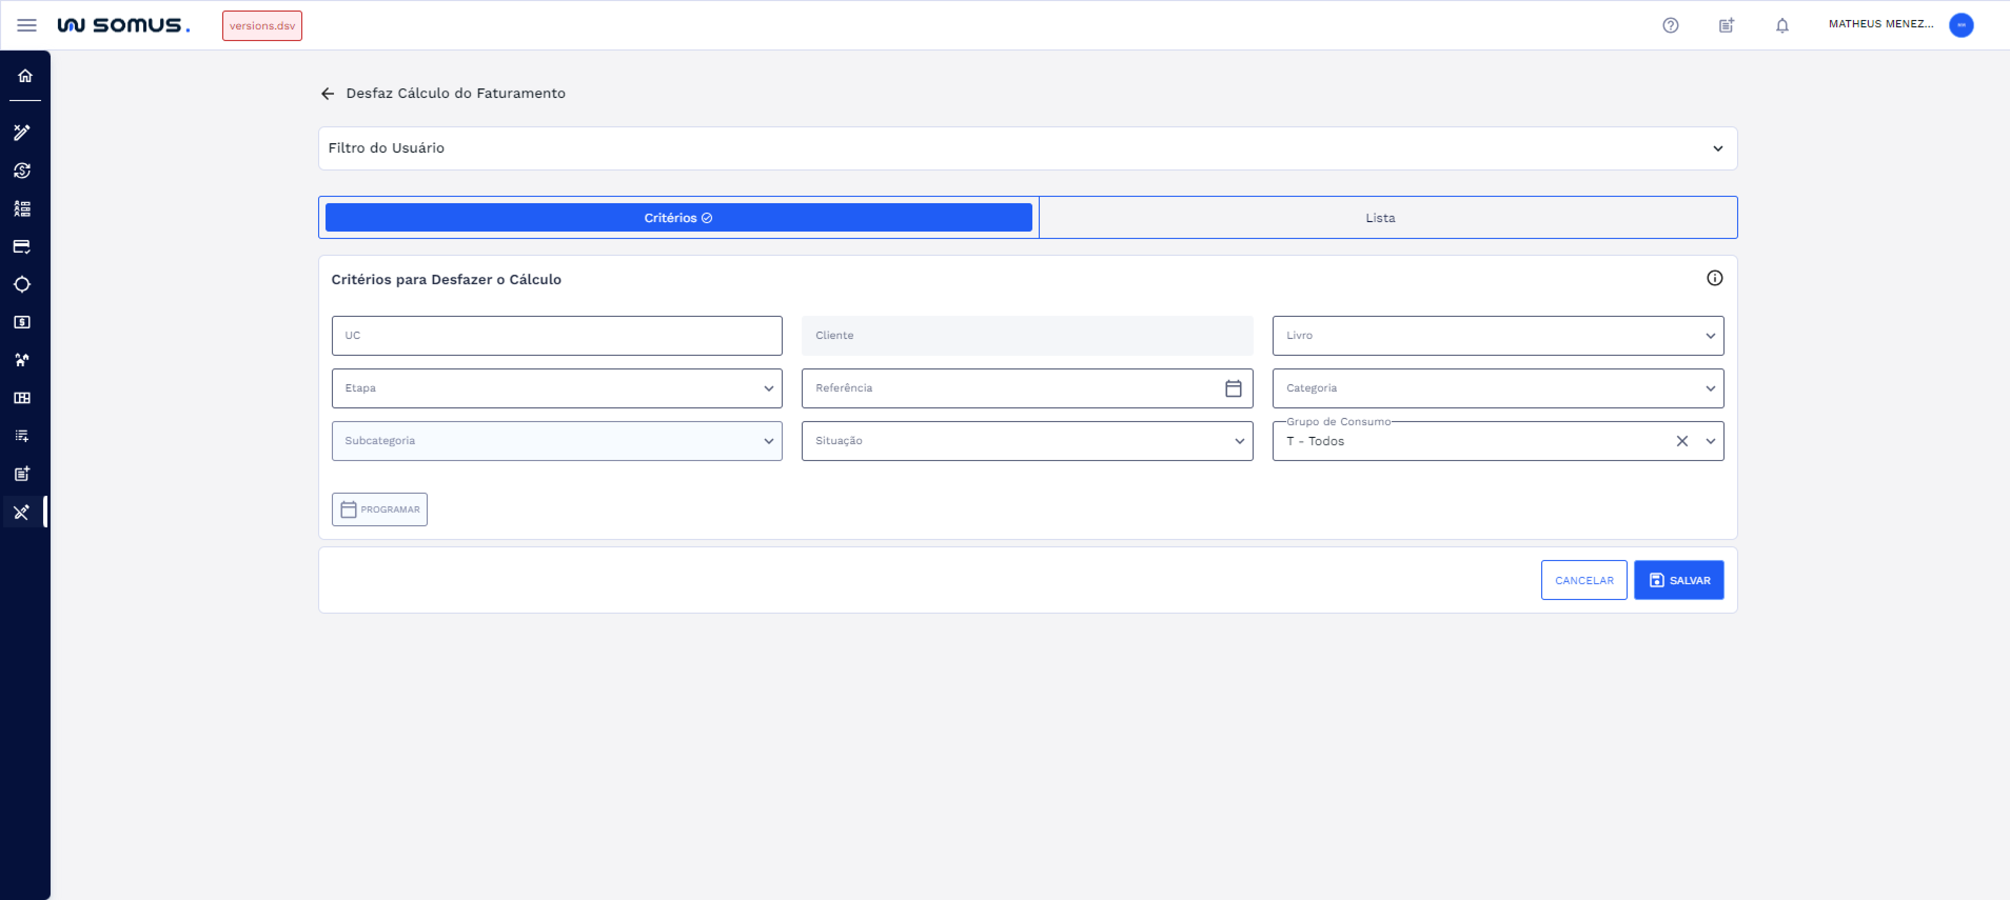This screenshot has width=2010, height=900.
Task: Open the Situação dropdown
Action: [x=1026, y=442]
